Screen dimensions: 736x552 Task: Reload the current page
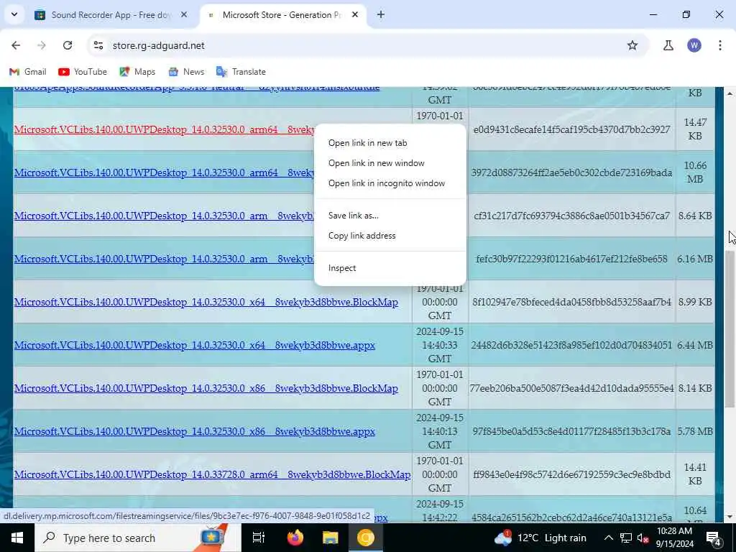click(x=68, y=45)
